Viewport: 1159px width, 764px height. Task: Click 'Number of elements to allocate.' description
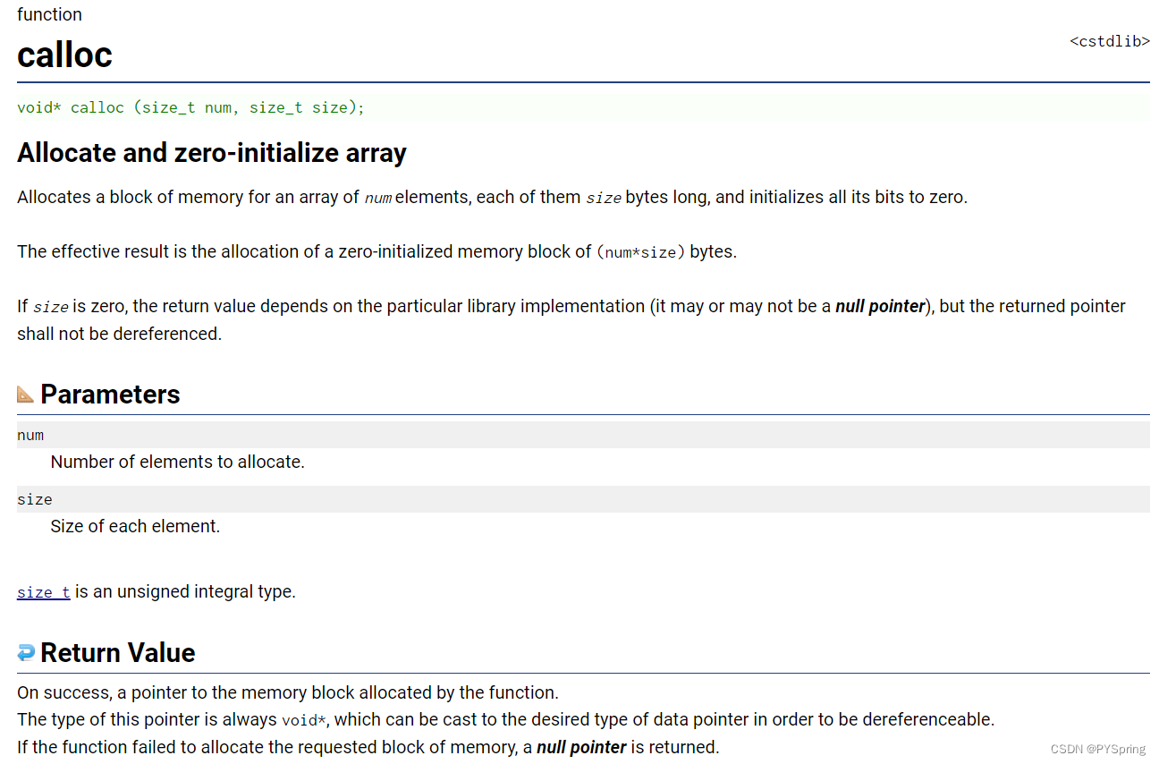pos(178,462)
